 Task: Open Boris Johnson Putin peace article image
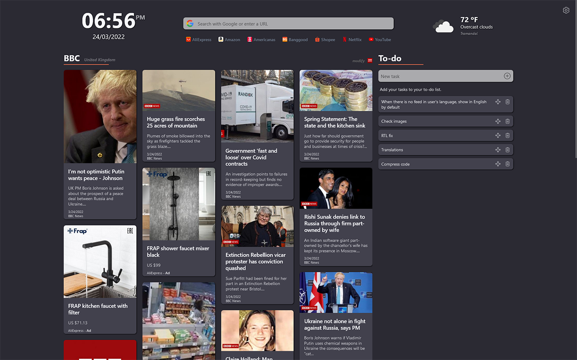[x=100, y=117]
